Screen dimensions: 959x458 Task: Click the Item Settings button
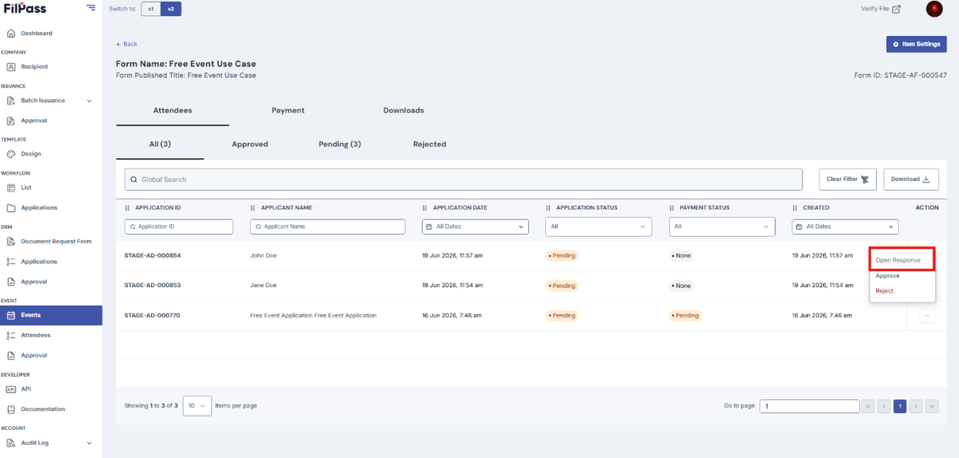(917, 45)
